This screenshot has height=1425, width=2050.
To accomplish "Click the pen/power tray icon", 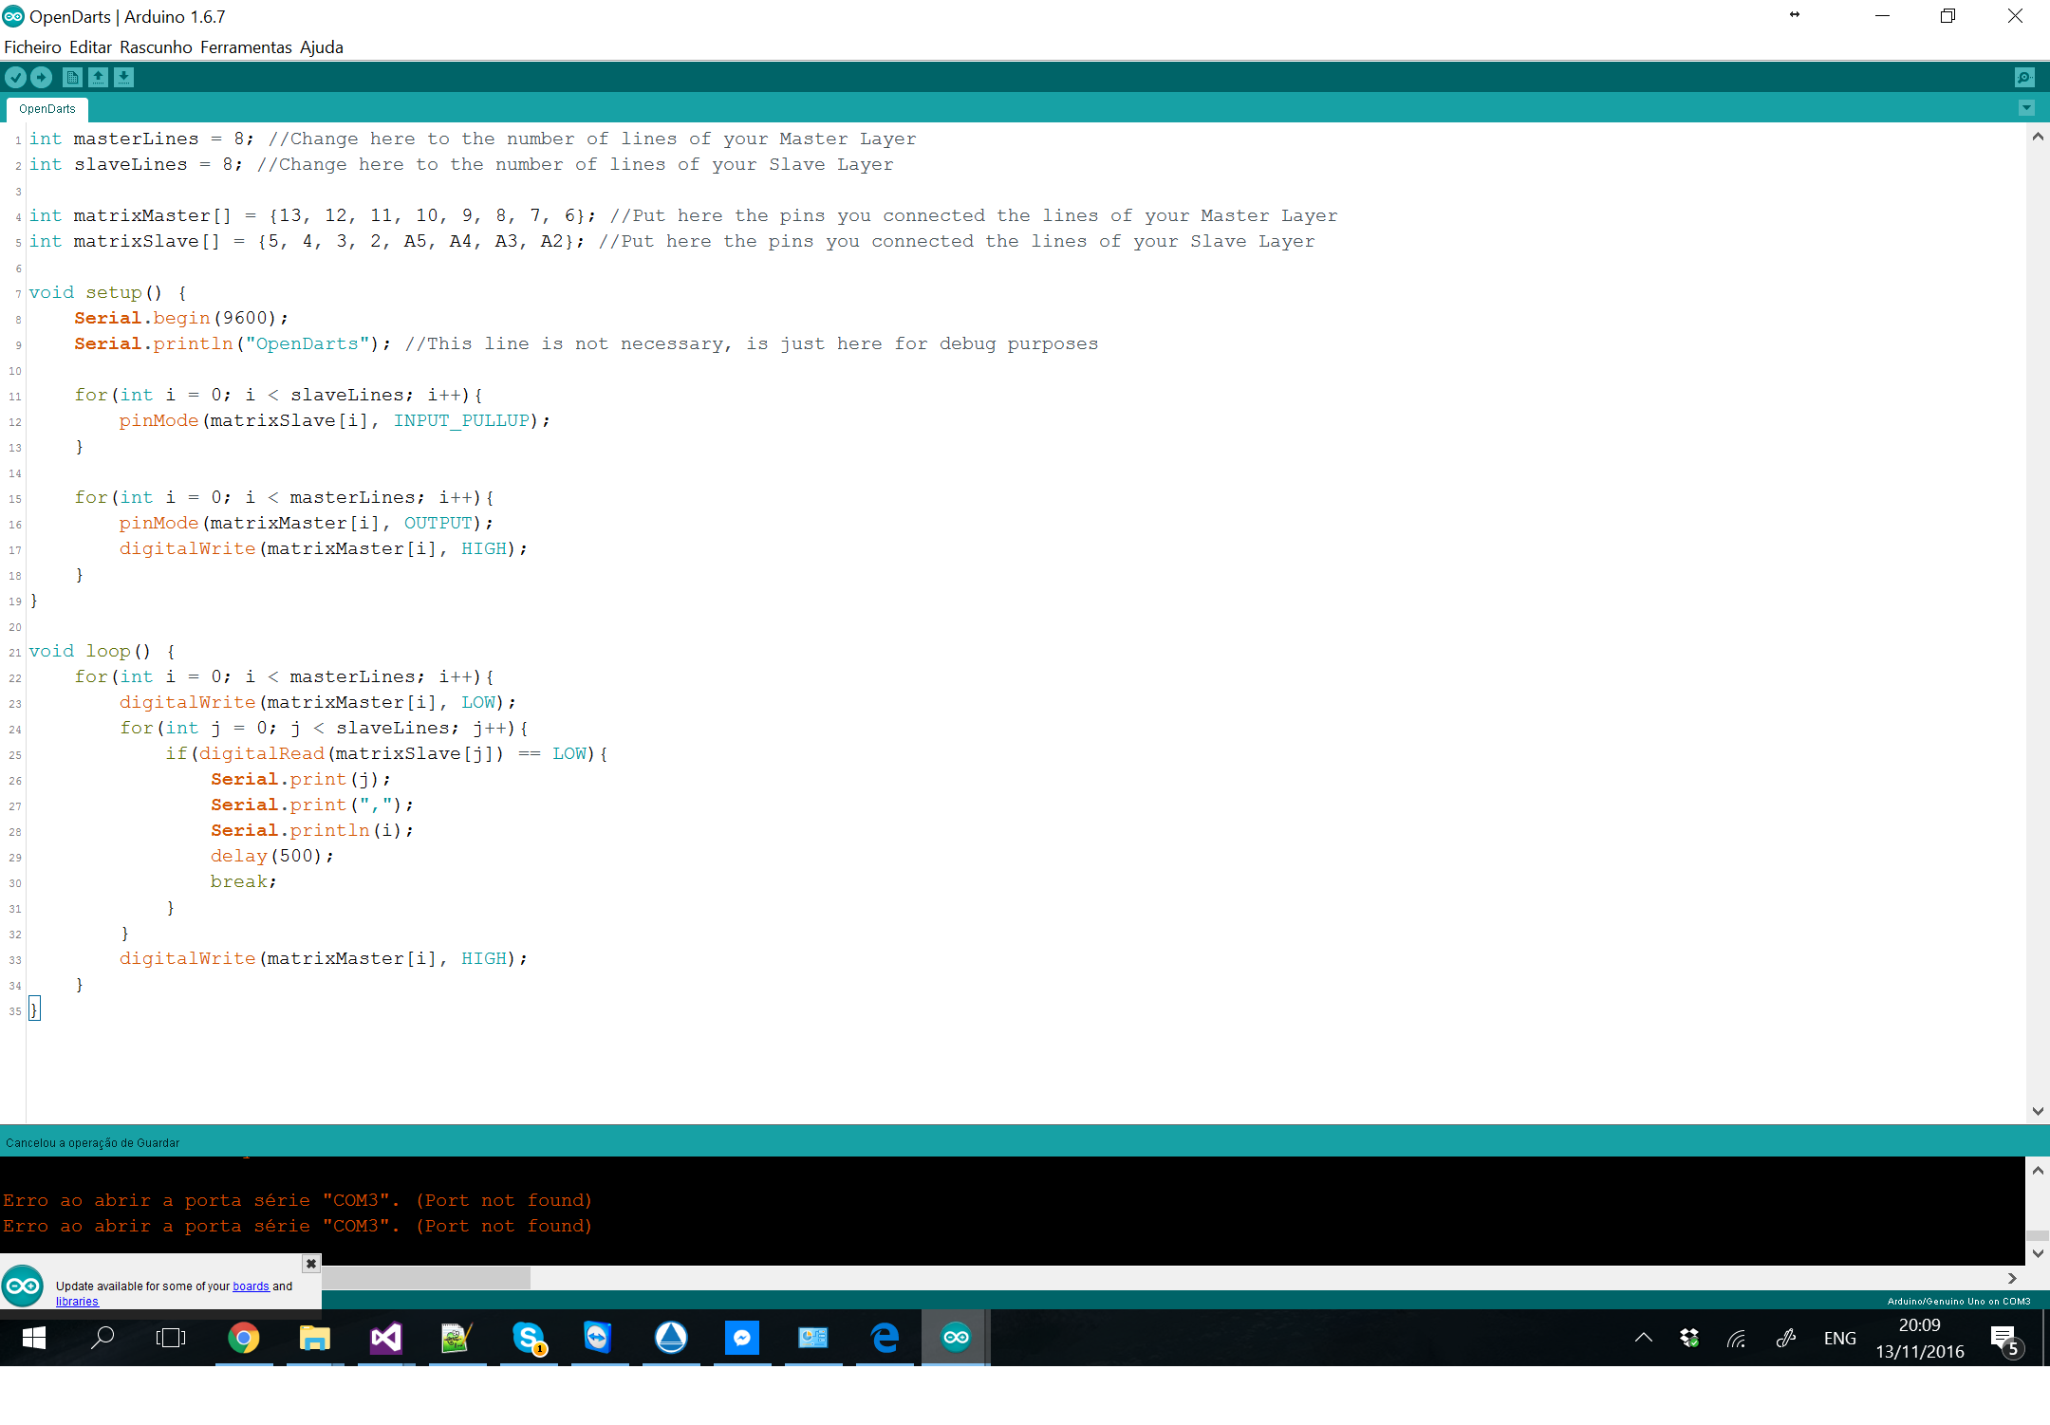I will coord(1786,1338).
